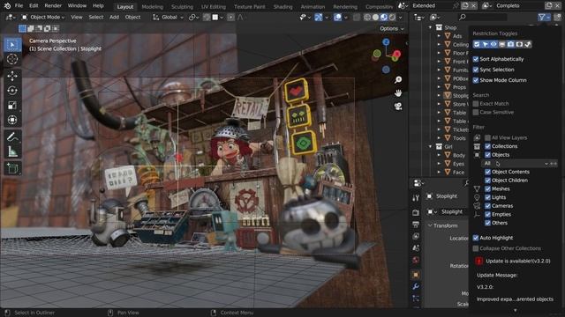
Task: Select the Tools item in outliner
Action: tap(459, 138)
